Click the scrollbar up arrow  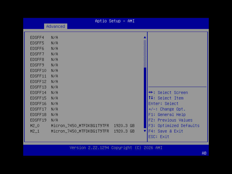pyautogui.click(x=145, y=37)
